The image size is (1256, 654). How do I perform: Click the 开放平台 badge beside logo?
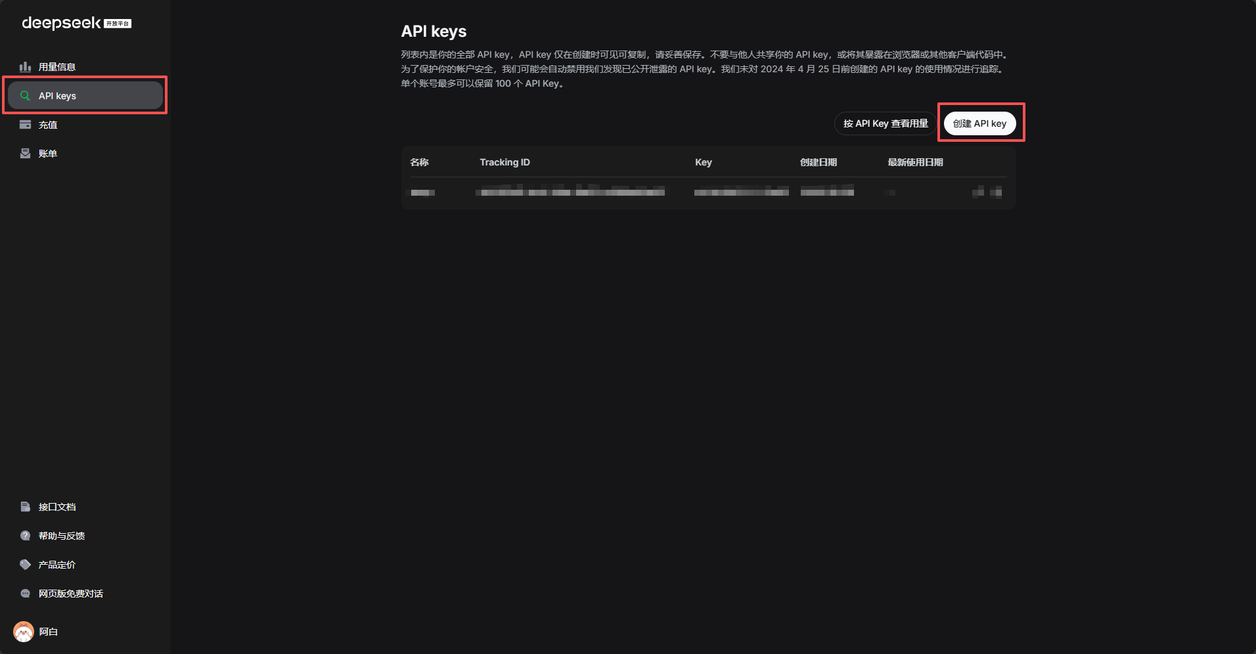(x=118, y=24)
